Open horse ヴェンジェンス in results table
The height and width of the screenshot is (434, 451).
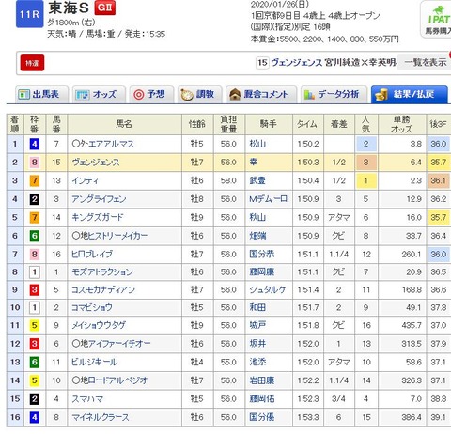coord(96,163)
